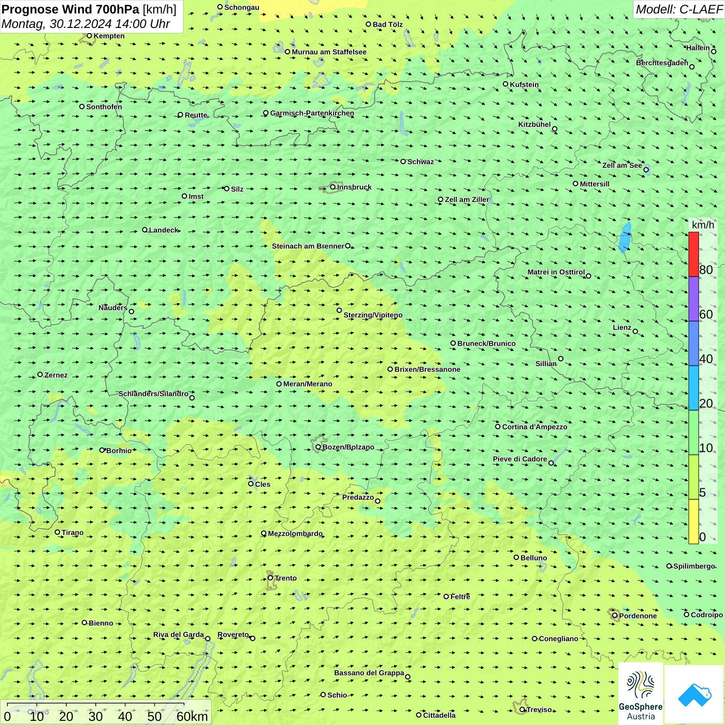The height and width of the screenshot is (725, 725).
Task: Select the Mezzolombardo label
Action: click(295, 533)
